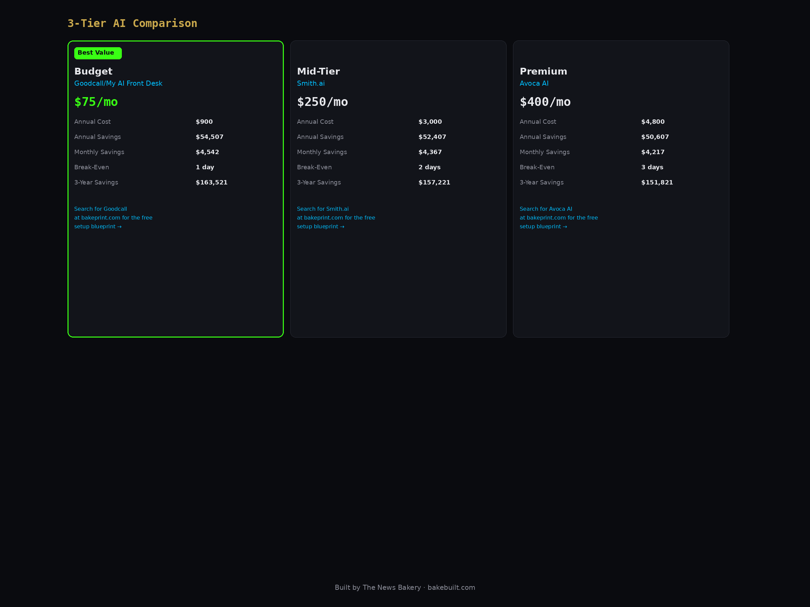Click the $163,521 three-year savings value
810x607 pixels.
pyautogui.click(x=212, y=182)
